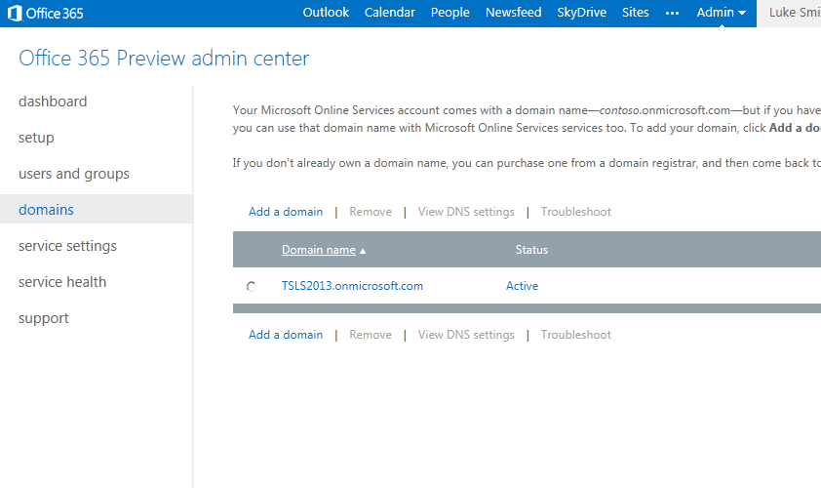
Task: Select service settings in the sidebar
Action: (x=67, y=246)
